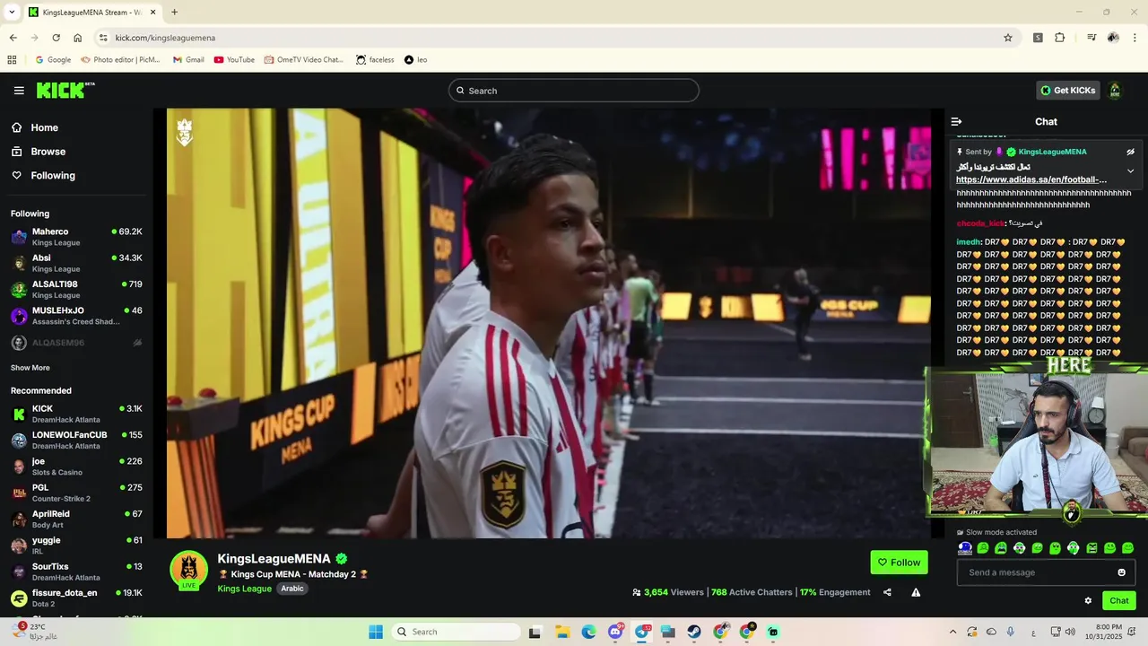
Task: Go back in browser
Action: click(13, 38)
